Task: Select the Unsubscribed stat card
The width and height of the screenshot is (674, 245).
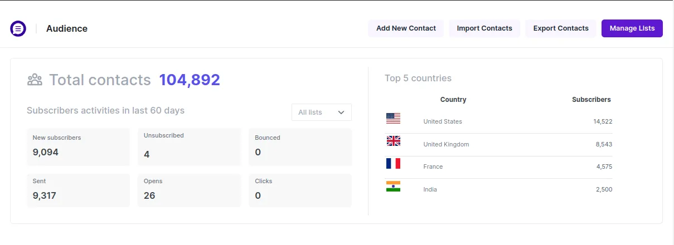Action: click(189, 147)
